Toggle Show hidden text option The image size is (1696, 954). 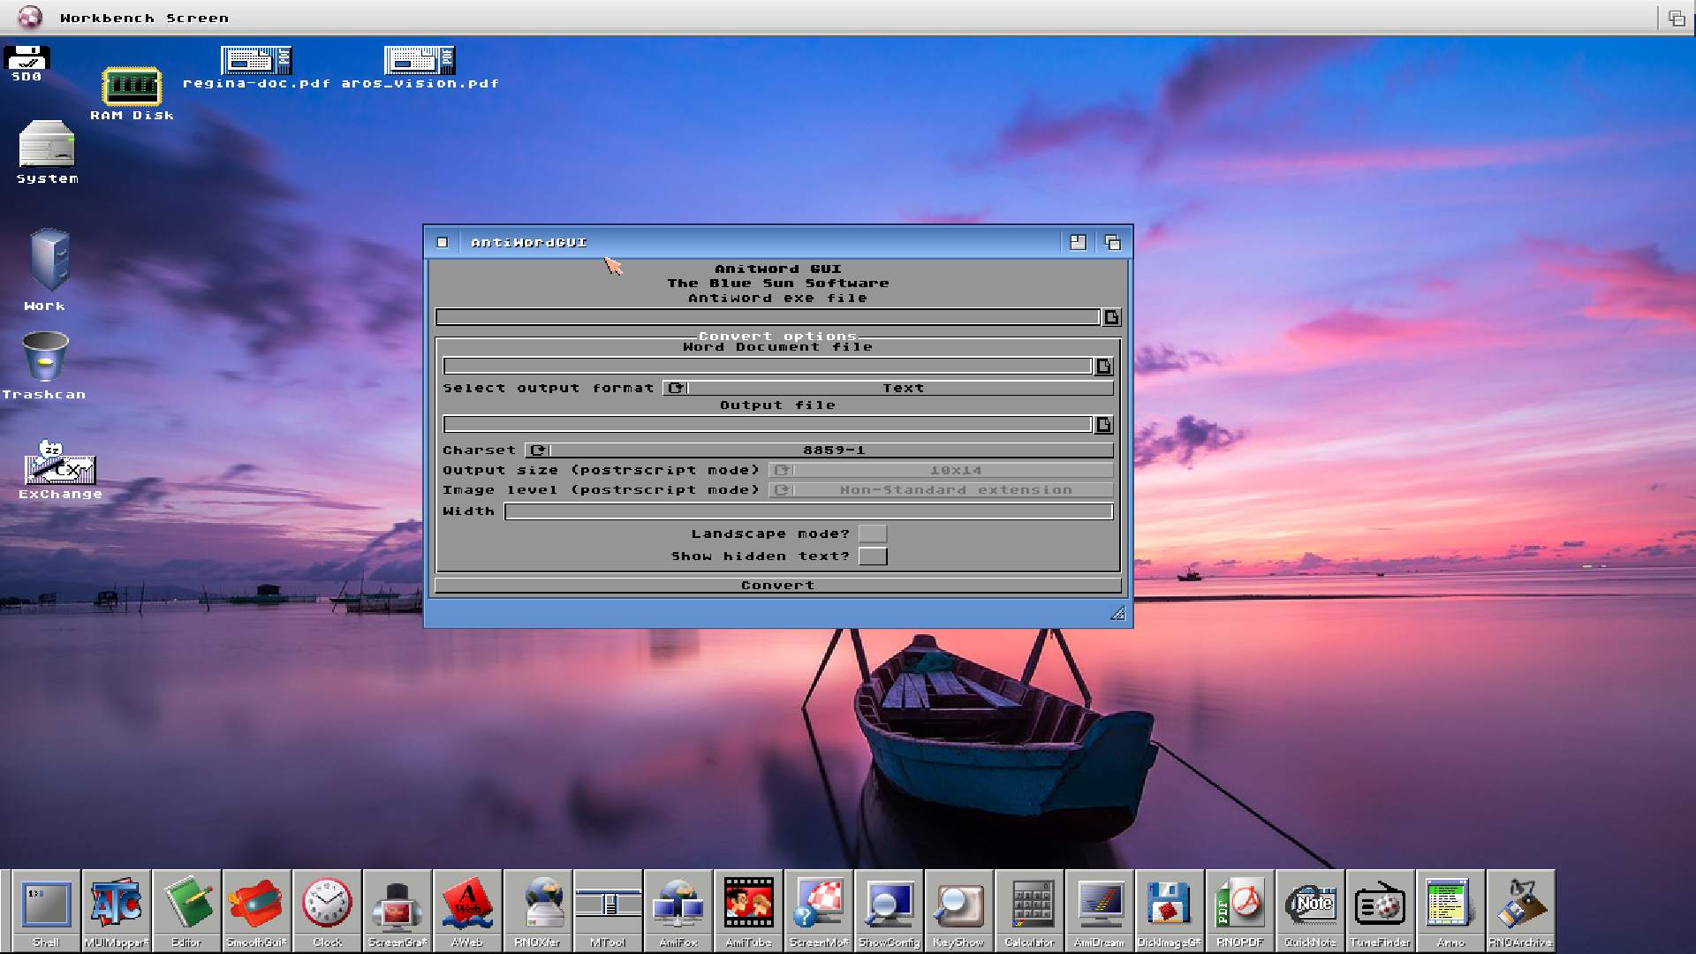coord(872,556)
